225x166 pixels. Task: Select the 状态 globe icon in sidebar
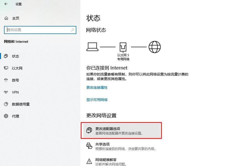[6, 56]
